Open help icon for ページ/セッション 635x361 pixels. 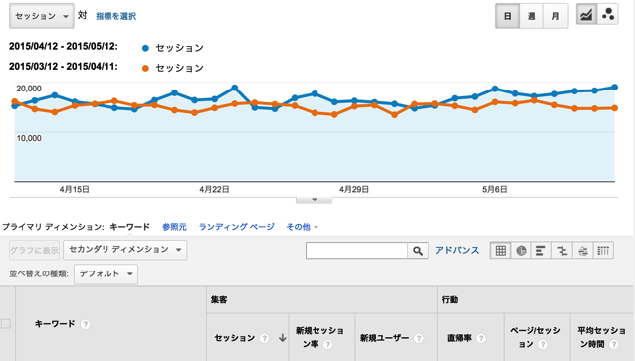pyautogui.click(x=543, y=344)
